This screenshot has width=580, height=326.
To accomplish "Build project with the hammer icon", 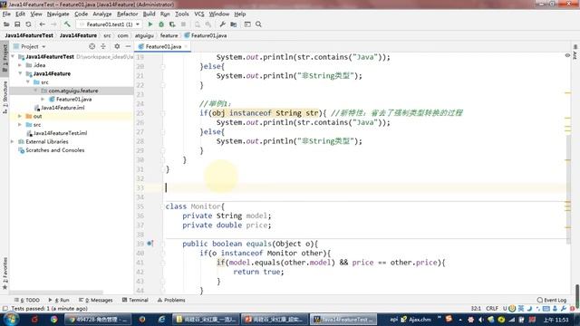I will click(x=67, y=24).
